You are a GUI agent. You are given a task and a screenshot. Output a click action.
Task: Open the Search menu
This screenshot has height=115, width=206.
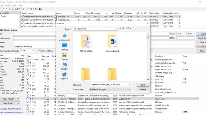pyautogui.click(x=7, y=6)
